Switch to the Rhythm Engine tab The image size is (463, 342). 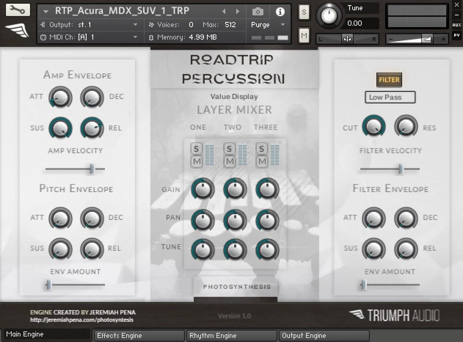click(x=231, y=335)
